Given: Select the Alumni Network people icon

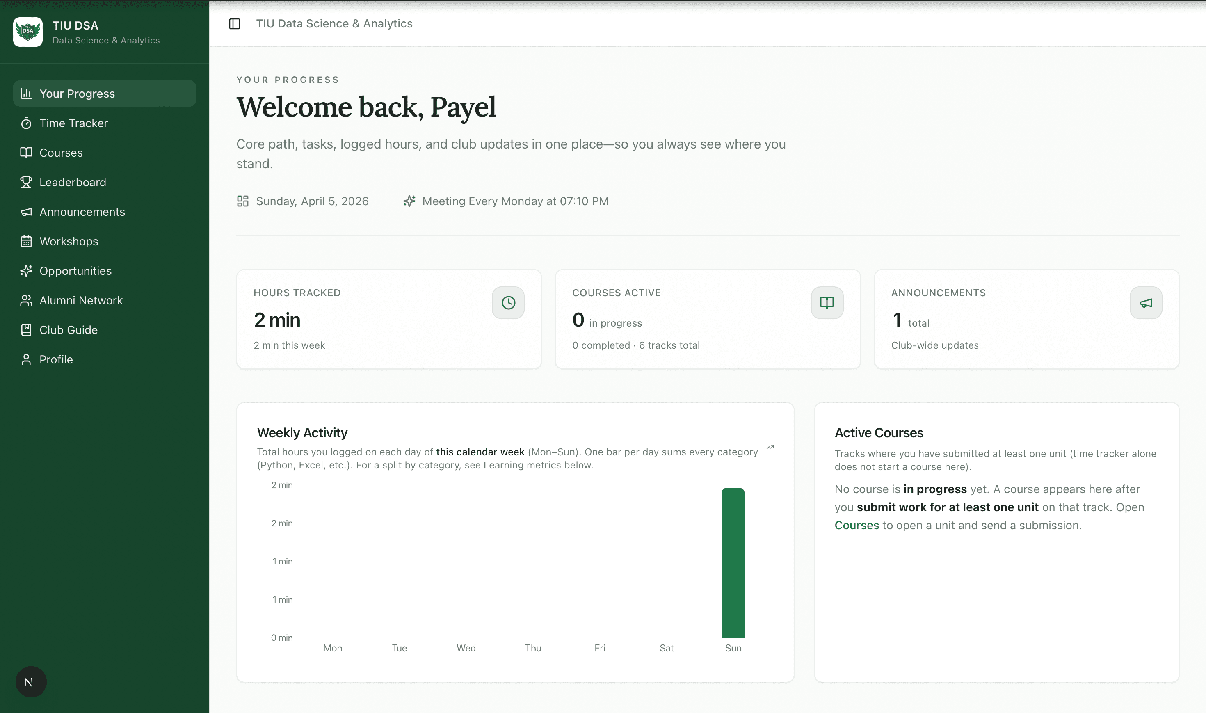Looking at the screenshot, I should tap(26, 300).
